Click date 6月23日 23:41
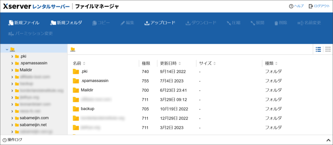The height and width of the screenshot is (145, 333). click(173, 90)
